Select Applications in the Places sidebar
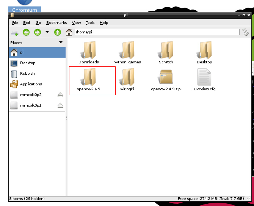254x206 pixels. (x=31, y=84)
